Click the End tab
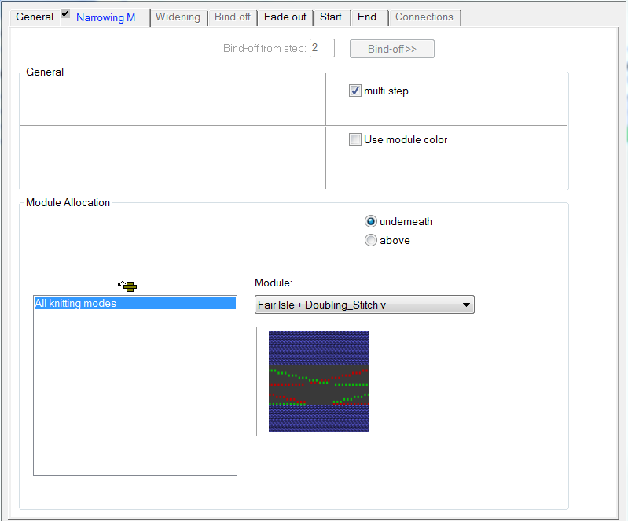This screenshot has height=521, width=628. coord(367,17)
